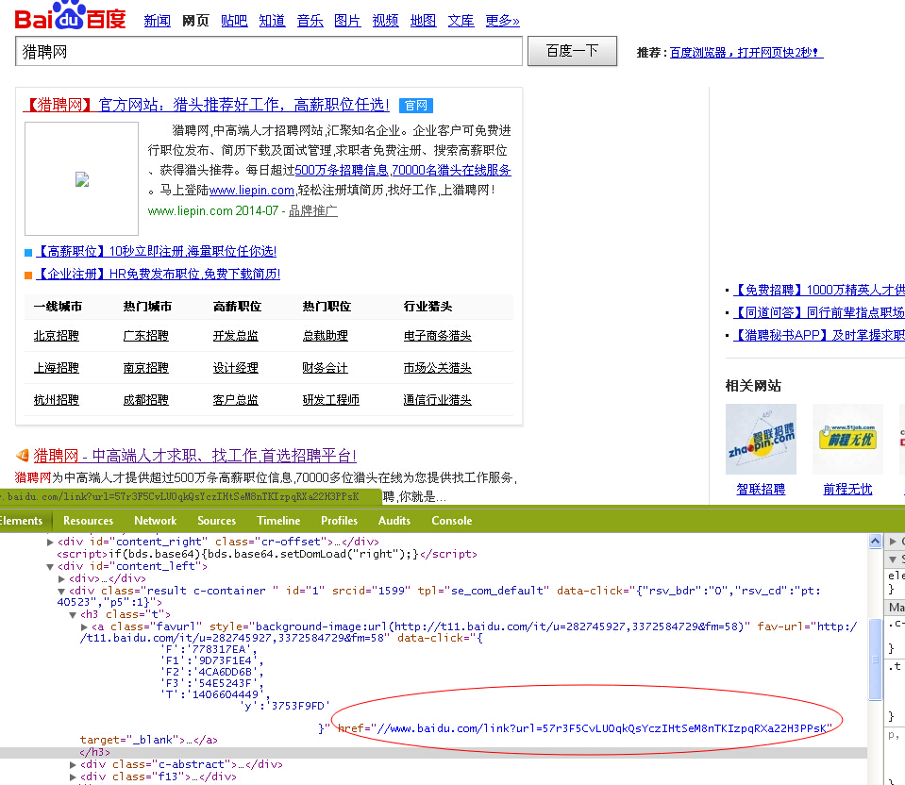Switch to the Resources devtools tab
This screenshot has height=785, width=905.
(x=89, y=521)
